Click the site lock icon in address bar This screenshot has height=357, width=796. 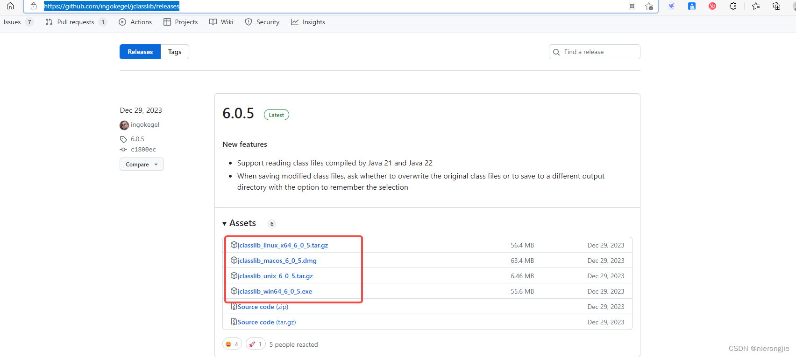(x=34, y=6)
